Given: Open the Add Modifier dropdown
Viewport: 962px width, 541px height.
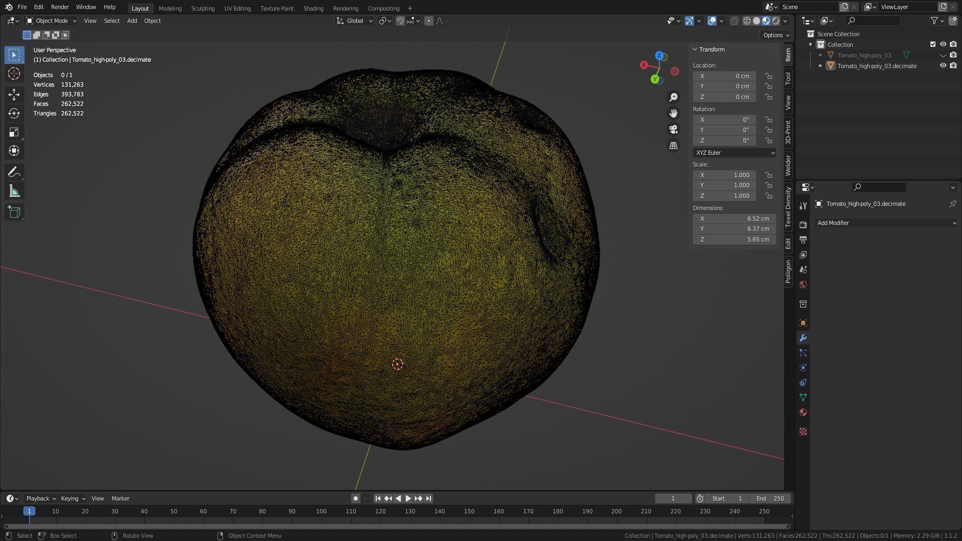Looking at the screenshot, I should coord(886,223).
